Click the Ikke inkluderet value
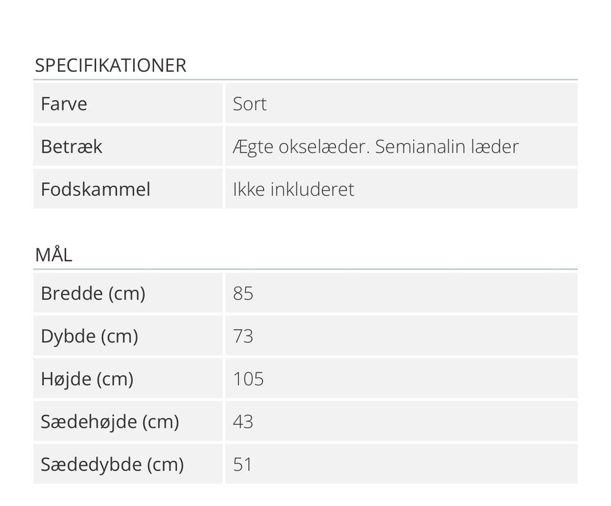 [293, 189]
